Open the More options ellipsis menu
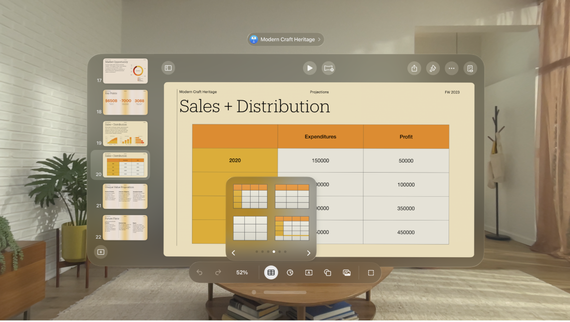The width and height of the screenshot is (570, 322). pos(451,68)
